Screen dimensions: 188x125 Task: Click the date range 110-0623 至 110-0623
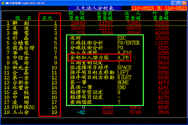coord(159,8)
